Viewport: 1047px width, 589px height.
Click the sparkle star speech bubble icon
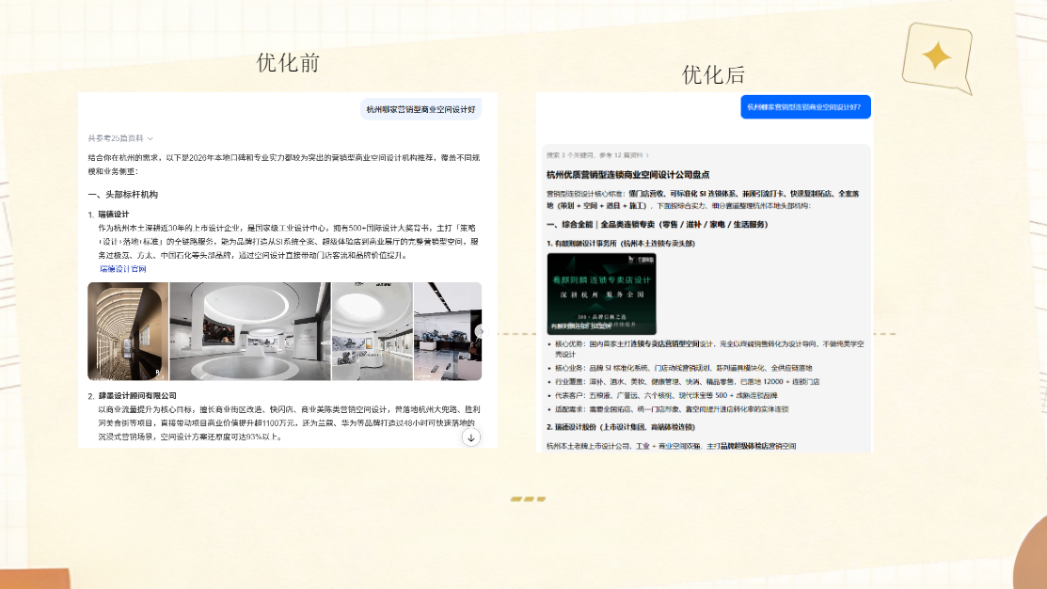click(x=937, y=58)
